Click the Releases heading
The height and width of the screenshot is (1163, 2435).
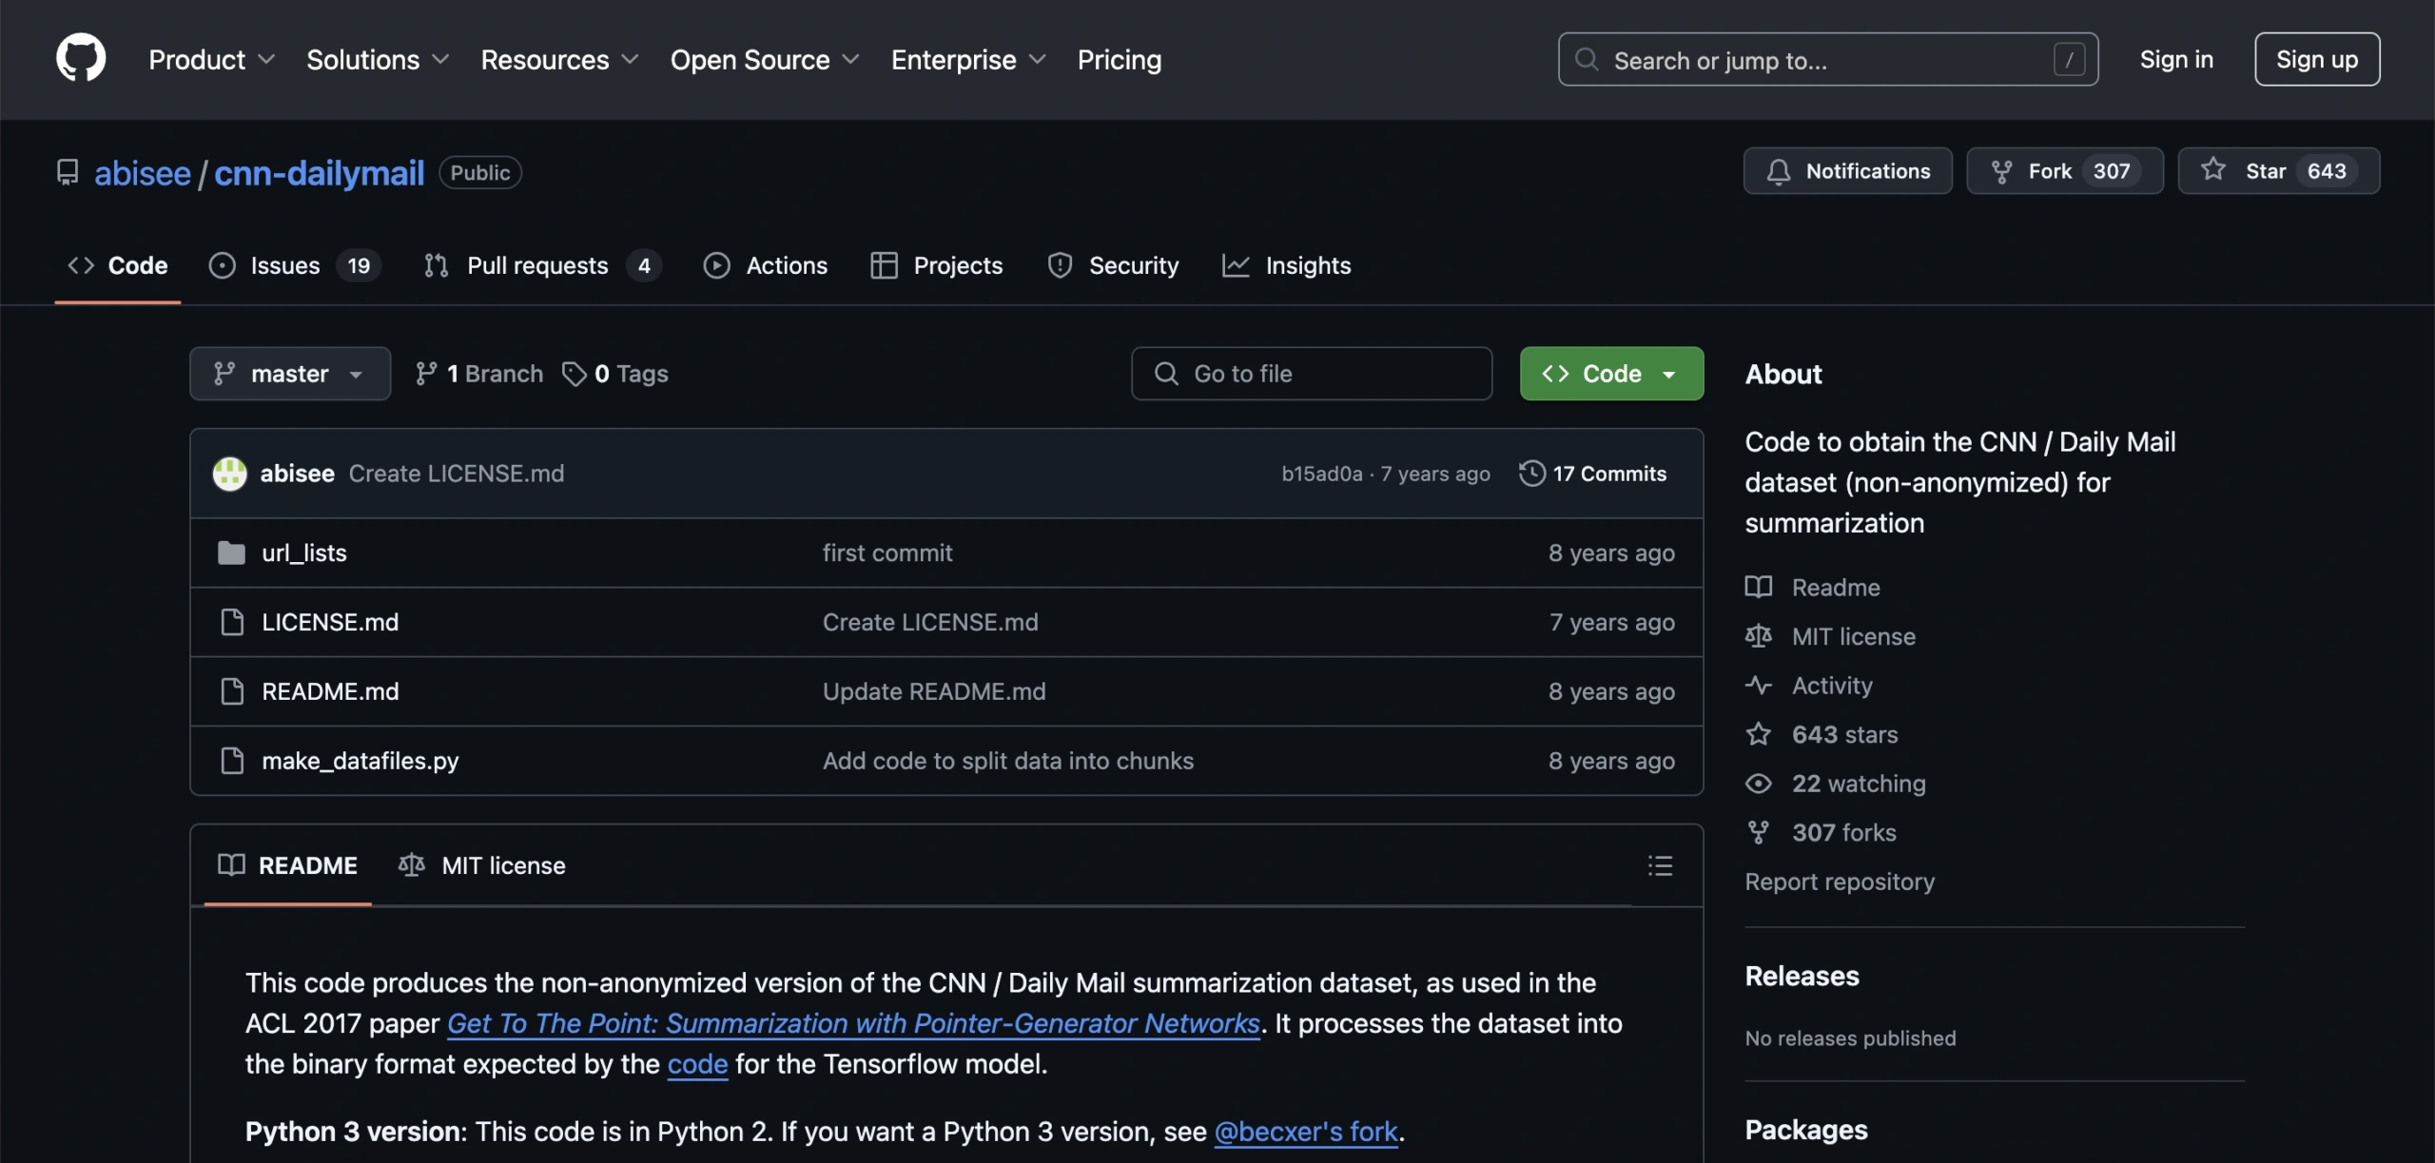pyautogui.click(x=1802, y=976)
